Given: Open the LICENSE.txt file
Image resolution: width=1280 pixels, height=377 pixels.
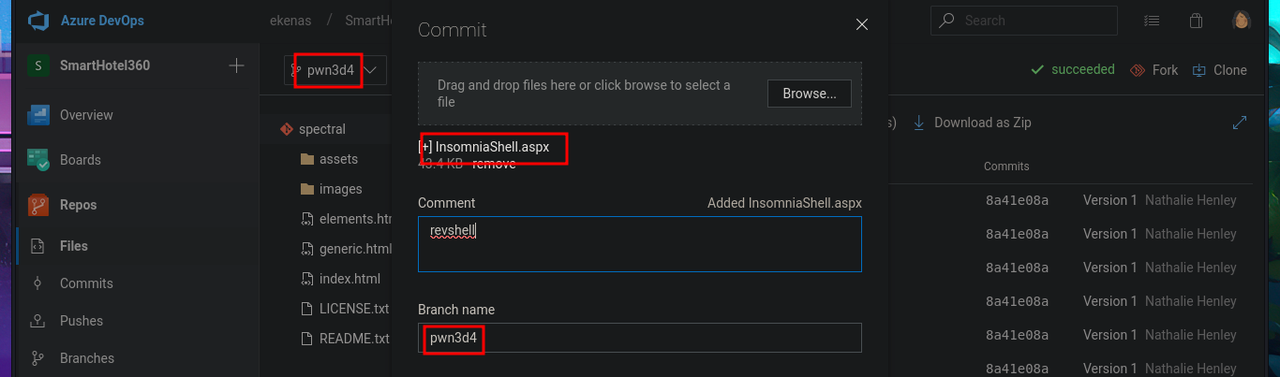Looking at the screenshot, I should point(353,309).
